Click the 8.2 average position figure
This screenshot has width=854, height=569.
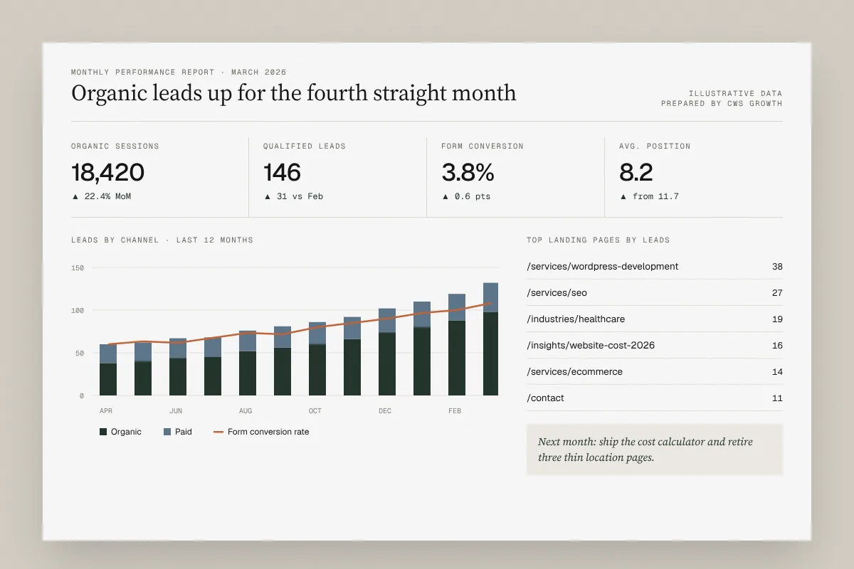click(636, 172)
